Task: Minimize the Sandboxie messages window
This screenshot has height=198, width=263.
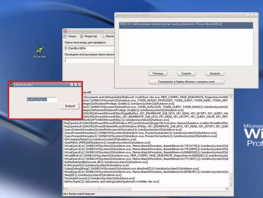Action: point(248,15)
